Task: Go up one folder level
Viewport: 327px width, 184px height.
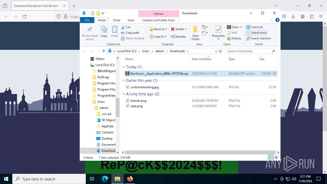Action: 103,51
